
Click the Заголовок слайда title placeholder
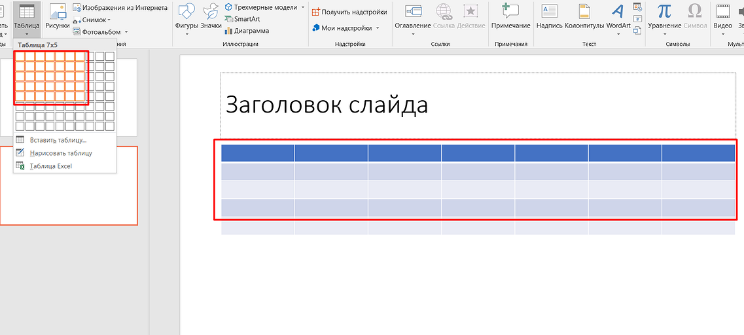327,105
